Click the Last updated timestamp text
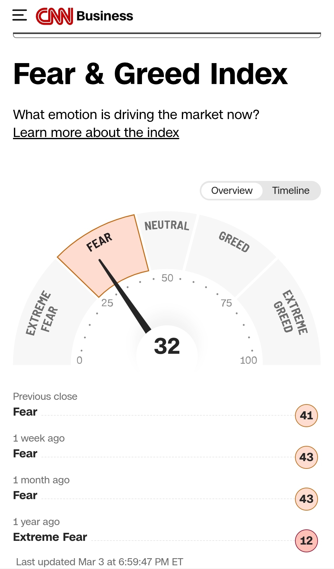Screen dimensions: 334x569 click(100, 562)
